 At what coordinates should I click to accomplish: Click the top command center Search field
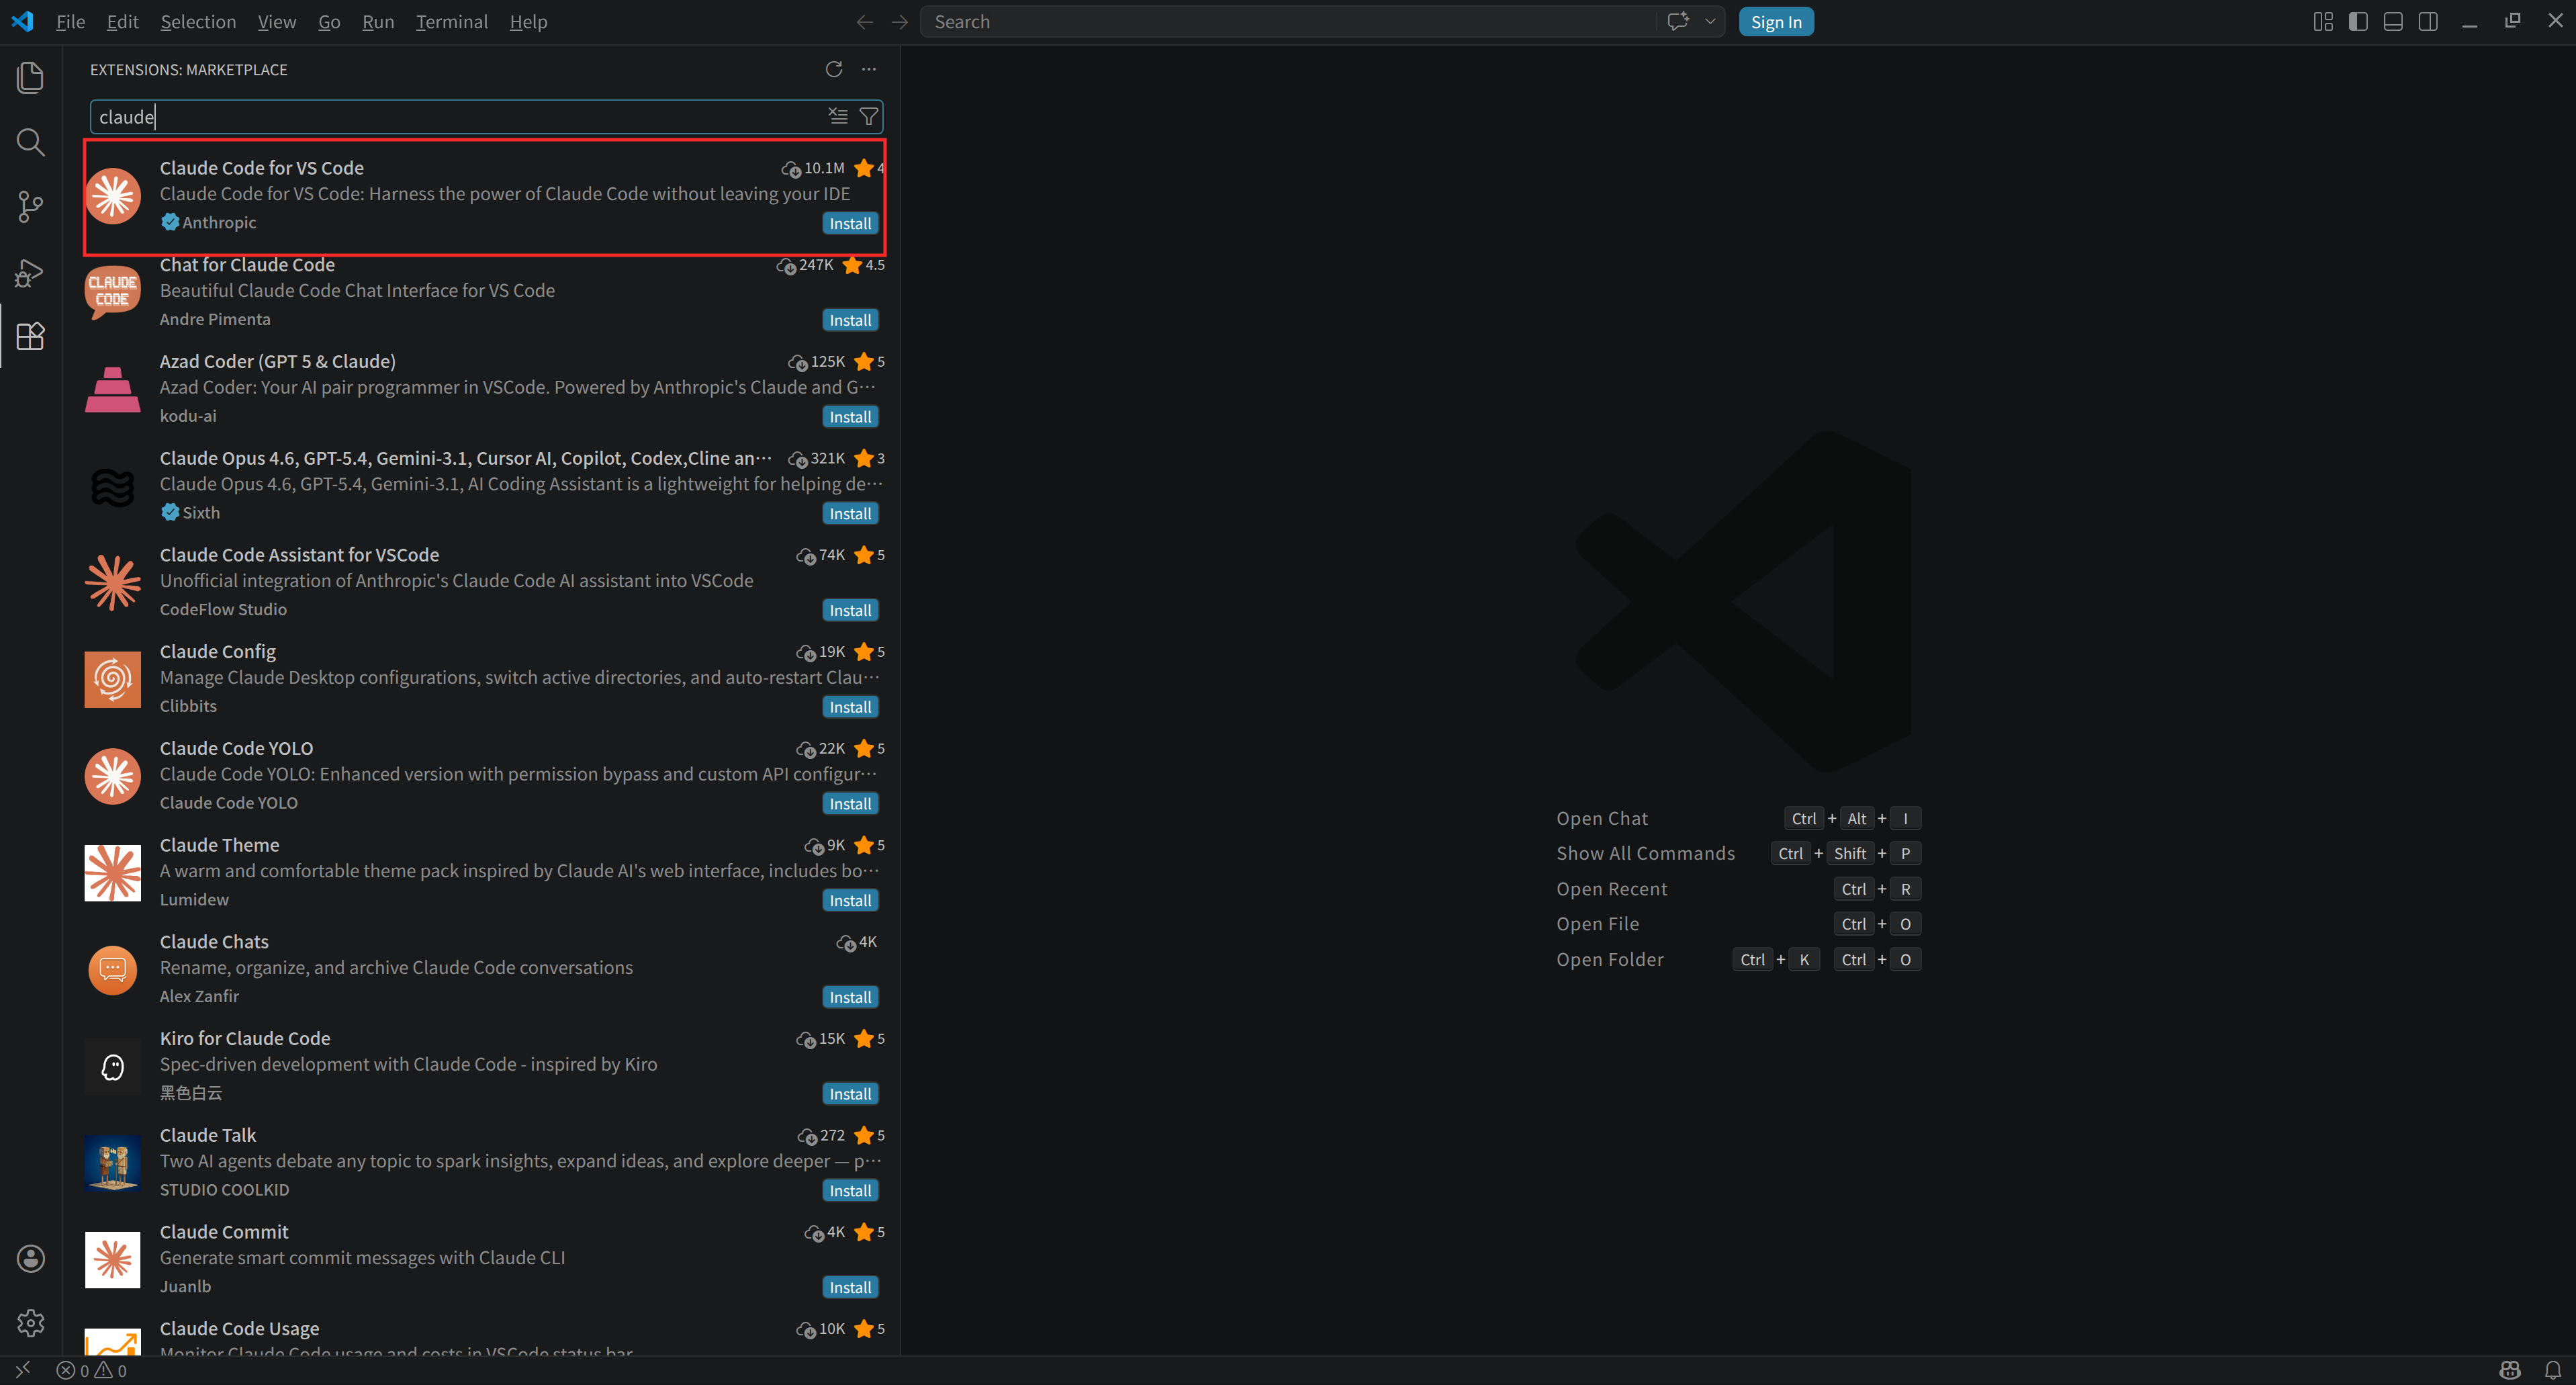coord(1288,22)
